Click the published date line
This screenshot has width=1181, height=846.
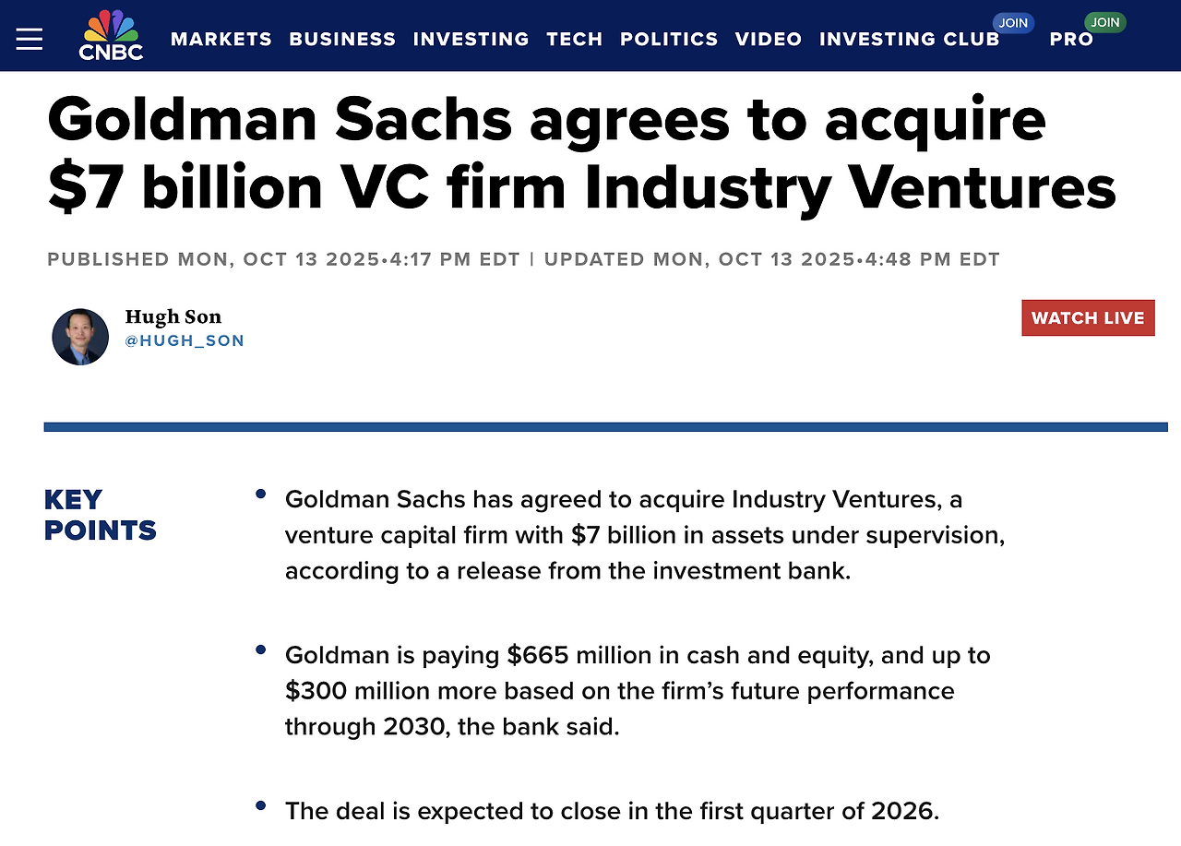click(284, 259)
